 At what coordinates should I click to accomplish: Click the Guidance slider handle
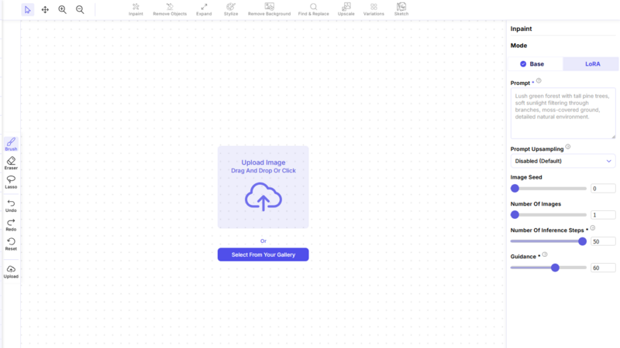555,268
